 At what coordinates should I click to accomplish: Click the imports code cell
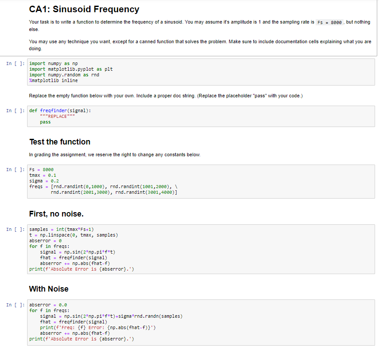pyautogui.click(x=201, y=72)
